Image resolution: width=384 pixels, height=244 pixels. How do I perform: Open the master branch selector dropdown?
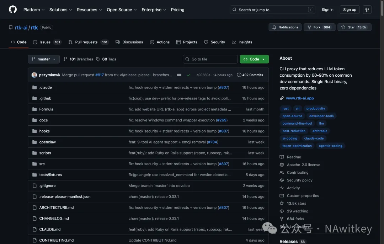(44, 59)
